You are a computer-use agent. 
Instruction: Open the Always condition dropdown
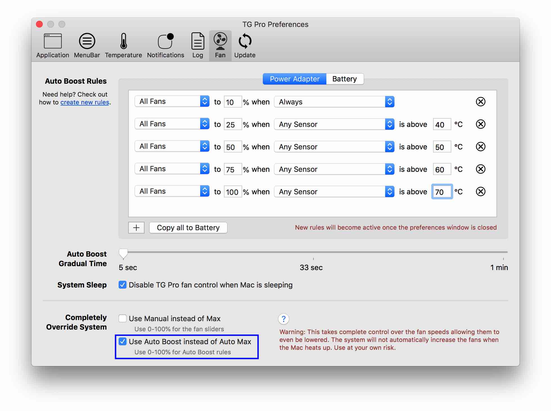click(334, 102)
